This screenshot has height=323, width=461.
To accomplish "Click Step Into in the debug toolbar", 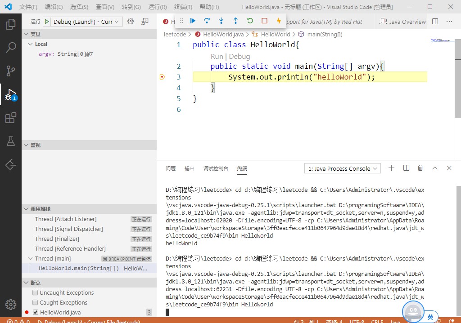I will point(221,21).
